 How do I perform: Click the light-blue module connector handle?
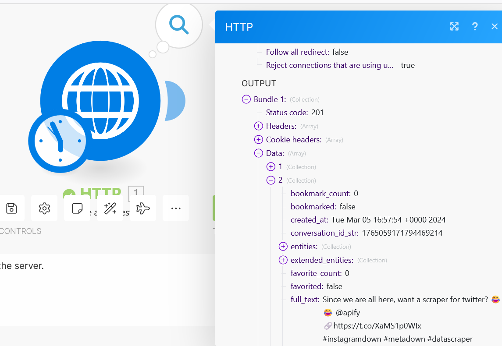(x=175, y=101)
